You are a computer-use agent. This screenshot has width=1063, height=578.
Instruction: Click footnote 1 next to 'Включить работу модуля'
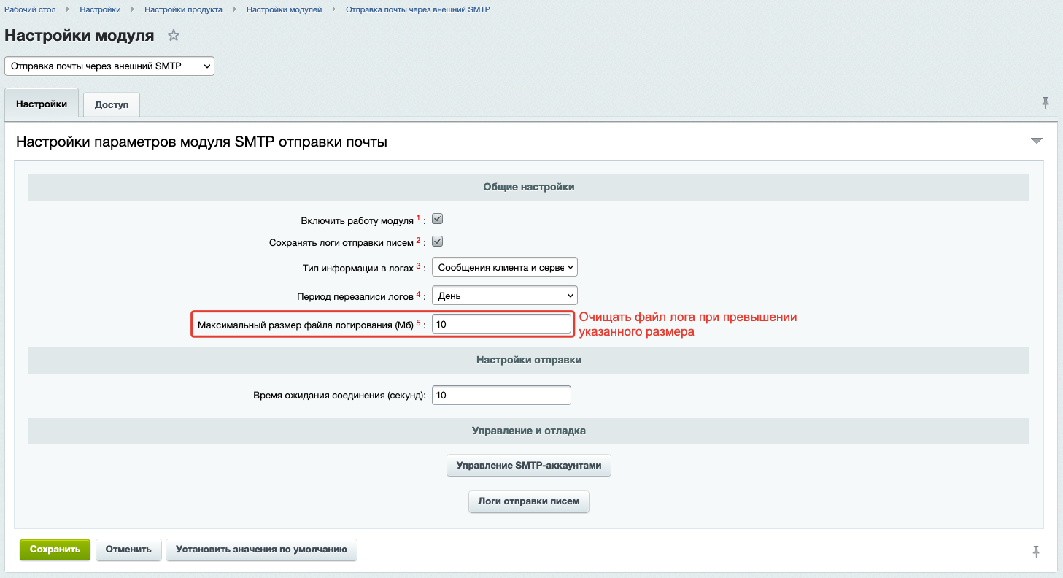pos(419,217)
